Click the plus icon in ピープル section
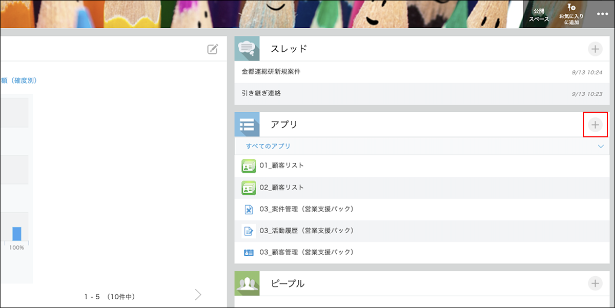 point(595,283)
